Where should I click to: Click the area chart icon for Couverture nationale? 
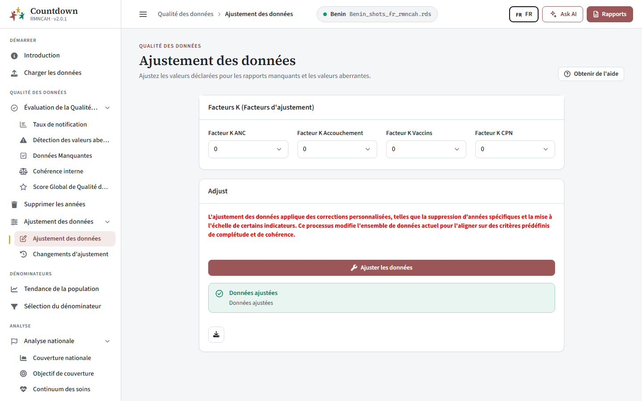[x=23, y=358]
